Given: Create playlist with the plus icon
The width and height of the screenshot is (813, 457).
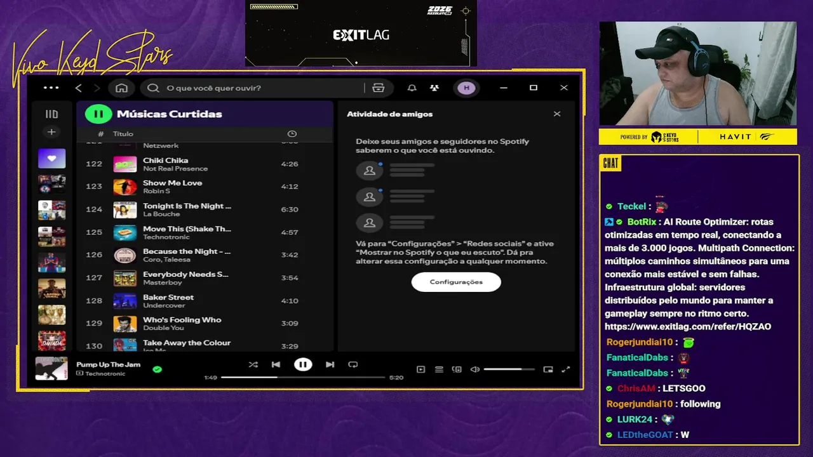Looking at the screenshot, I should tap(51, 132).
